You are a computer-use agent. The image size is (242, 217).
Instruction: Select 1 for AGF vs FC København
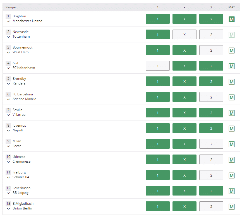click(x=158, y=66)
